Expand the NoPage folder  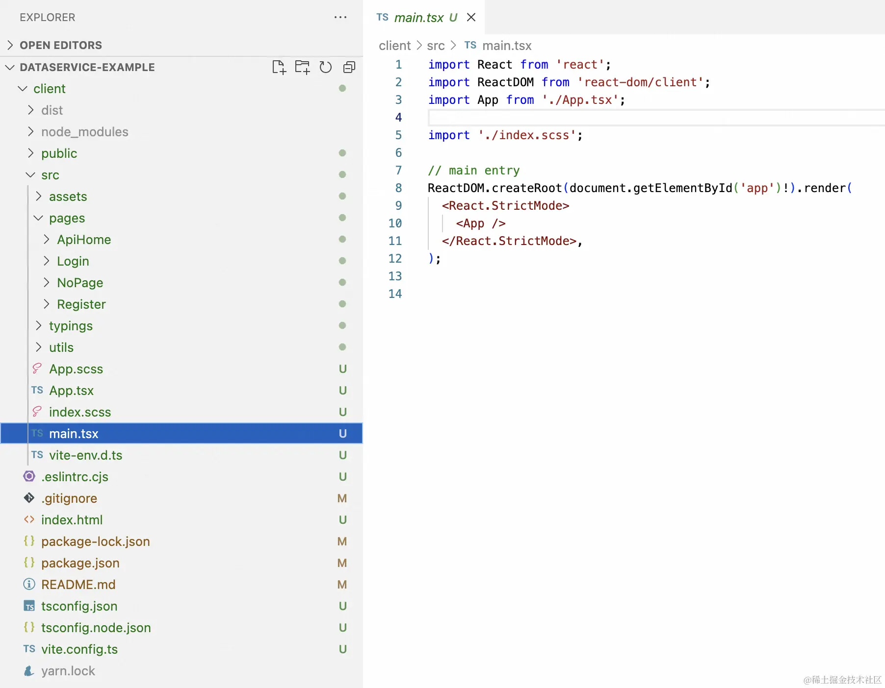click(46, 283)
